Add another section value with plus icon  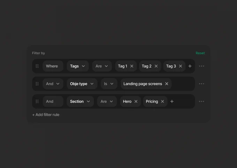tap(172, 101)
